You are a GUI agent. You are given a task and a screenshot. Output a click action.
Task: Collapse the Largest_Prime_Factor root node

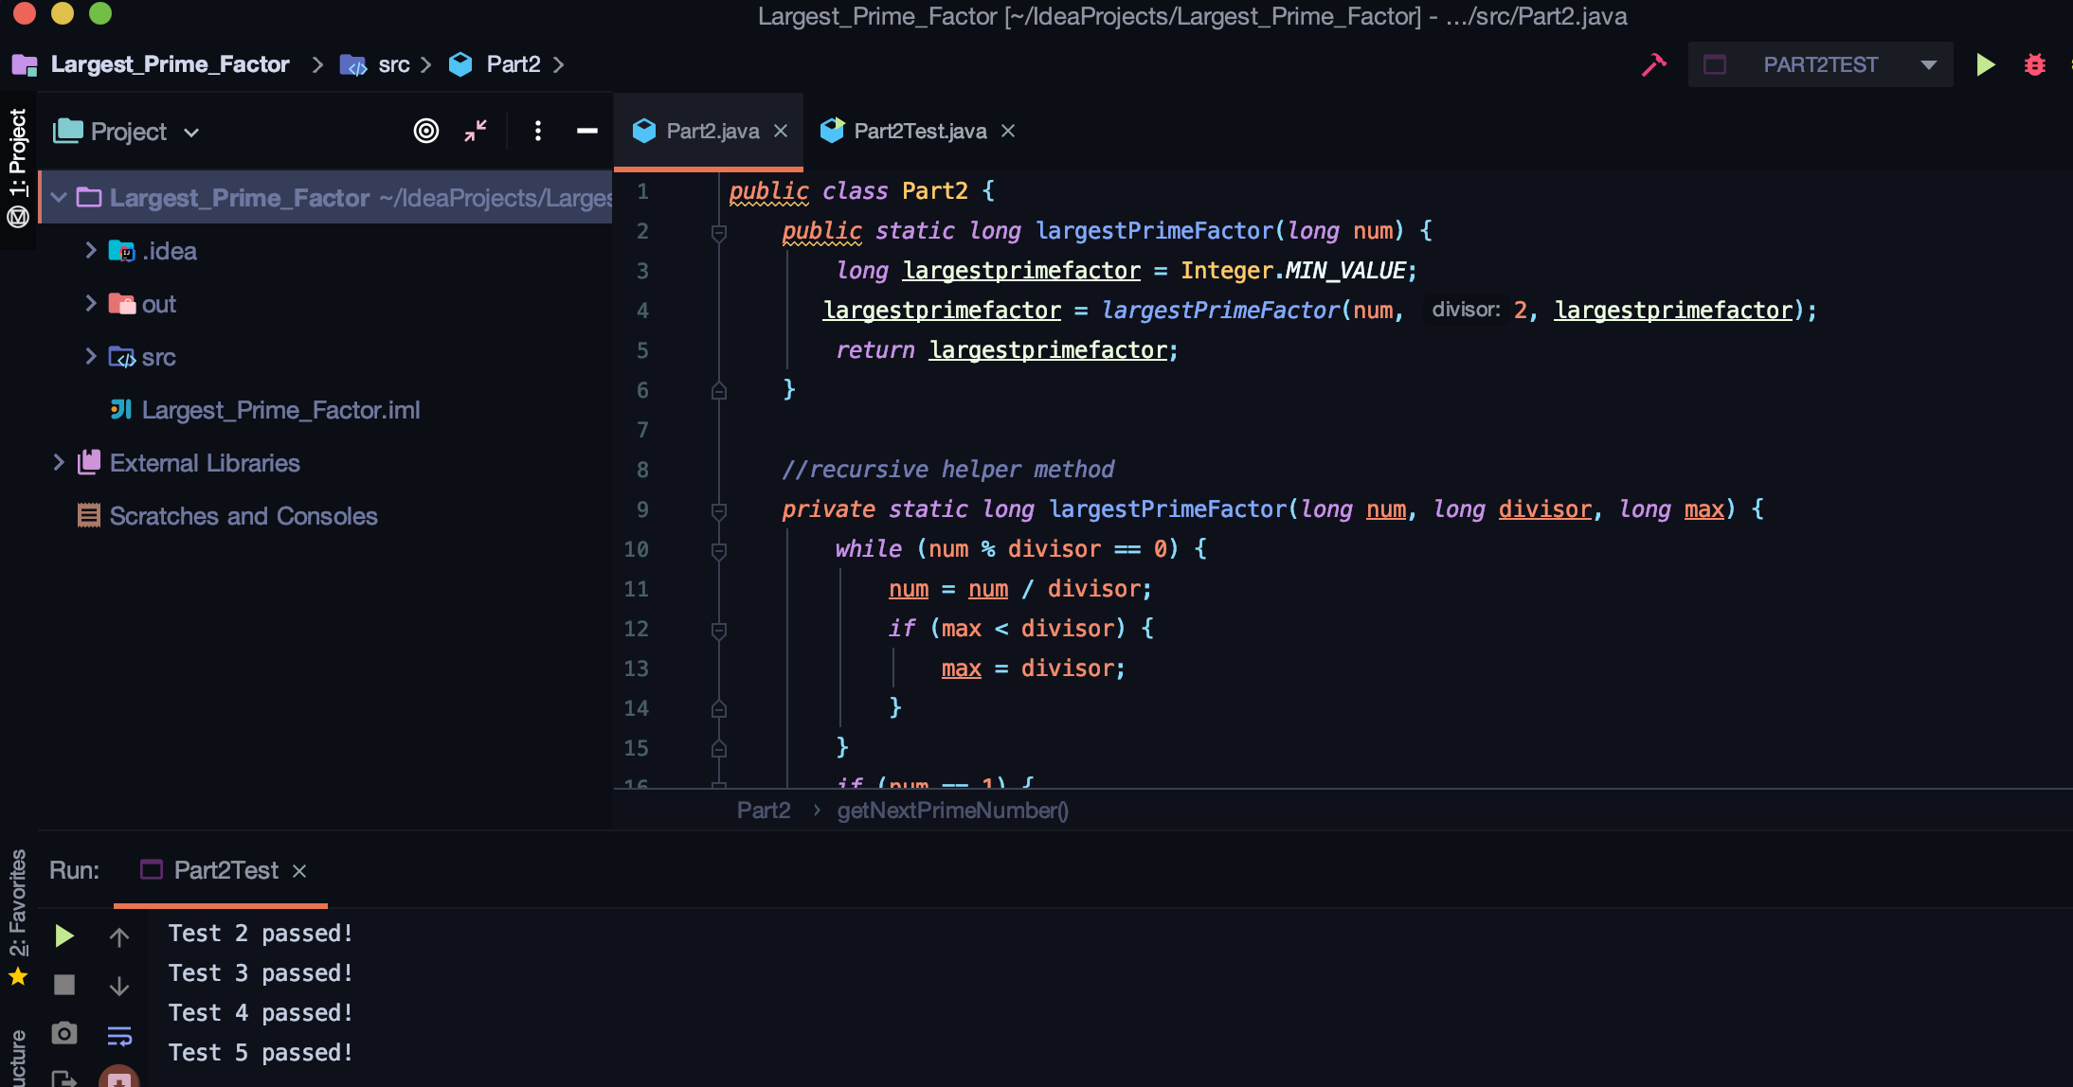(59, 197)
